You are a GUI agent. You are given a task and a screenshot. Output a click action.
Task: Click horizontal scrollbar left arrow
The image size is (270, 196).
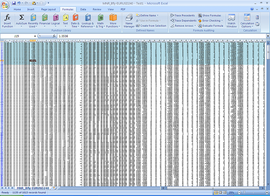[163, 188]
